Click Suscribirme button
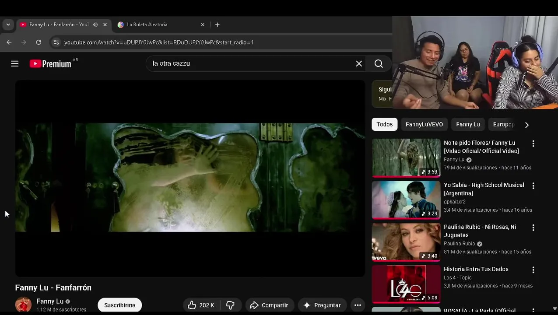558x315 pixels. point(119,305)
